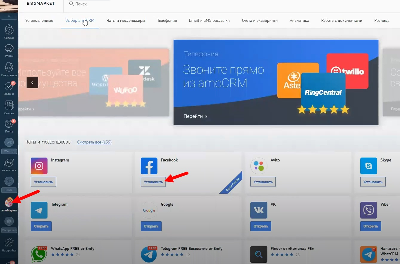Install Avito with Установить button
The image size is (400, 264).
263,182
